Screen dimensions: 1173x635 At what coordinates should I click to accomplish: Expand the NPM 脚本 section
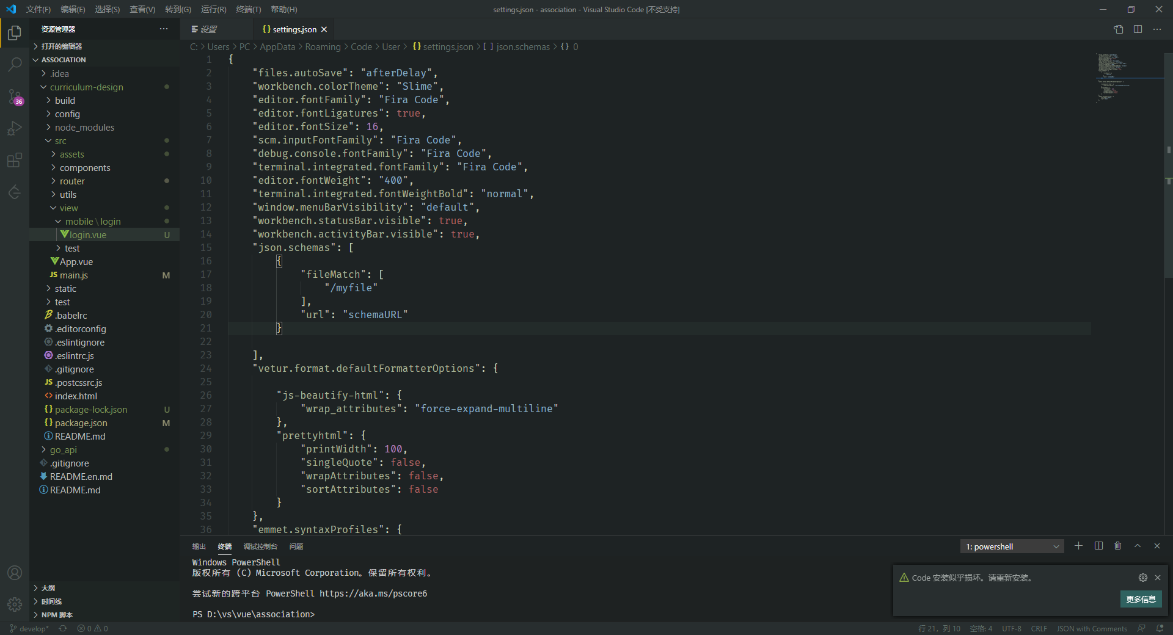coord(104,615)
